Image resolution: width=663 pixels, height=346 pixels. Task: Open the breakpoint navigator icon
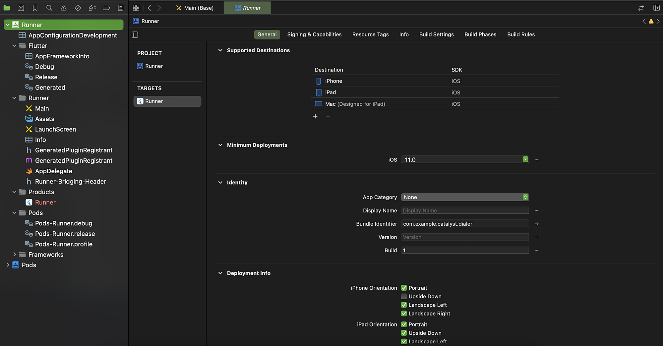tap(106, 8)
